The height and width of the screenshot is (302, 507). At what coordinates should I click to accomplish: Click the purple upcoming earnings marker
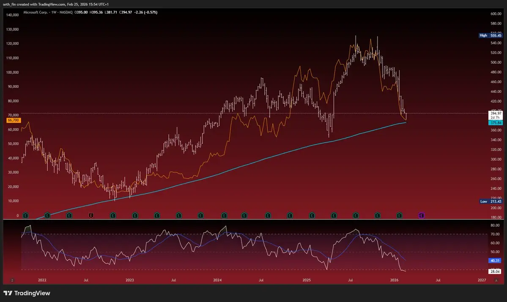click(x=421, y=216)
